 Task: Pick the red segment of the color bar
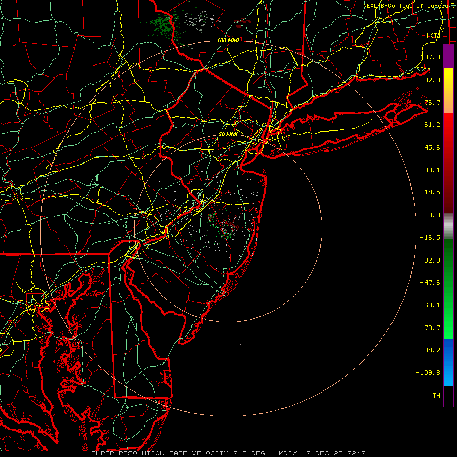pyautogui.click(x=448, y=162)
